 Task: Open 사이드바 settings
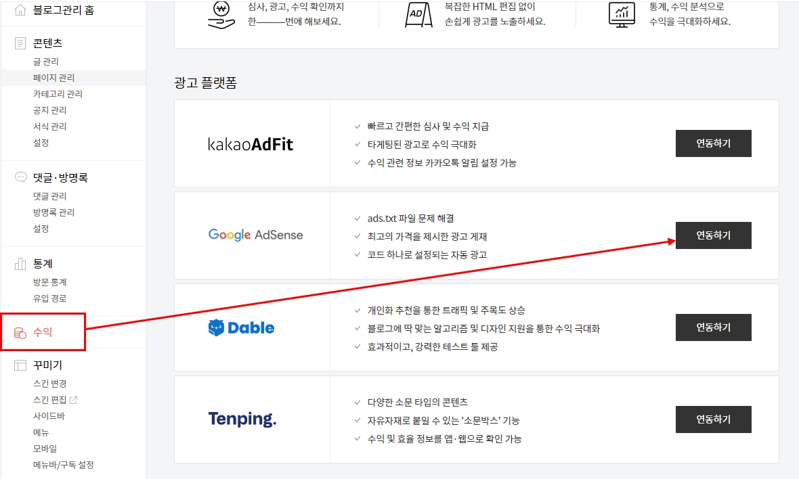click(49, 416)
